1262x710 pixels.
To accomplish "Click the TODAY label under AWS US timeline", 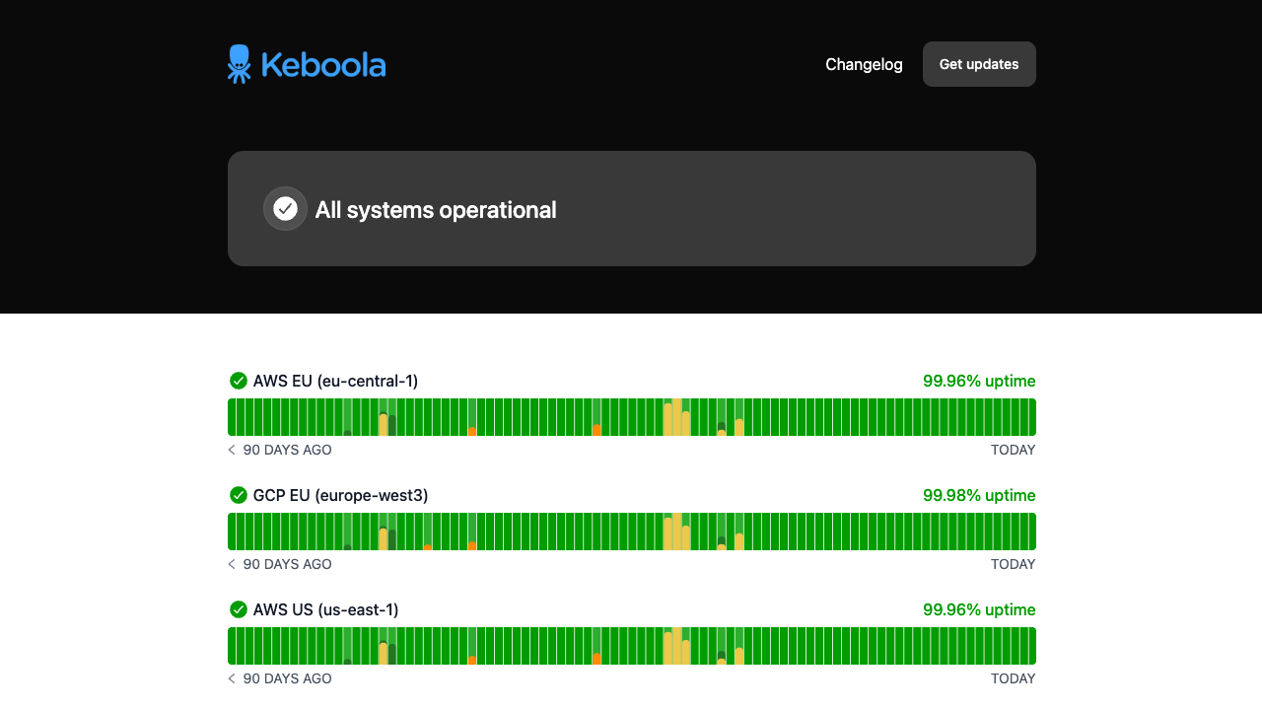I will point(1014,678).
